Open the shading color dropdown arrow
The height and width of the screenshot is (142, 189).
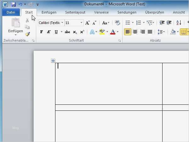178,32
